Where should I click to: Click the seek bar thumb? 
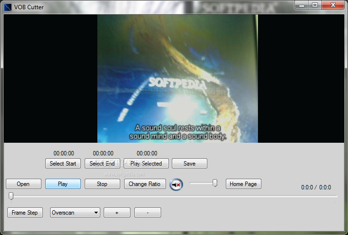click(x=11, y=196)
